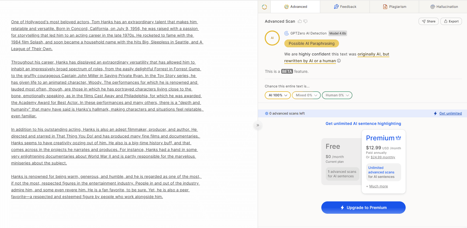This screenshot has width=467, height=228.
Task: Switch to the Feedback tab
Action: tap(345, 7)
